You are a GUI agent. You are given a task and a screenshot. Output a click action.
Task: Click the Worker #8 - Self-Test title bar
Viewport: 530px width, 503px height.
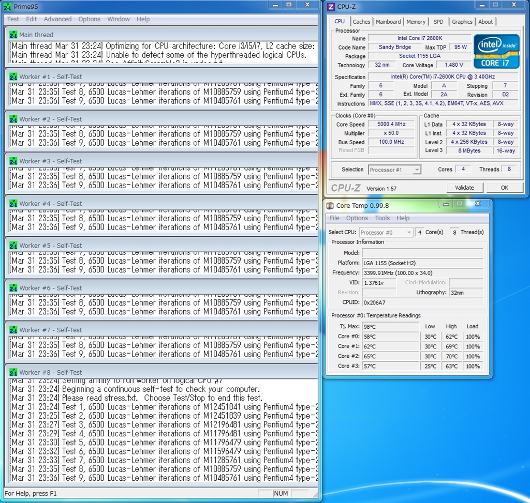tap(161, 372)
